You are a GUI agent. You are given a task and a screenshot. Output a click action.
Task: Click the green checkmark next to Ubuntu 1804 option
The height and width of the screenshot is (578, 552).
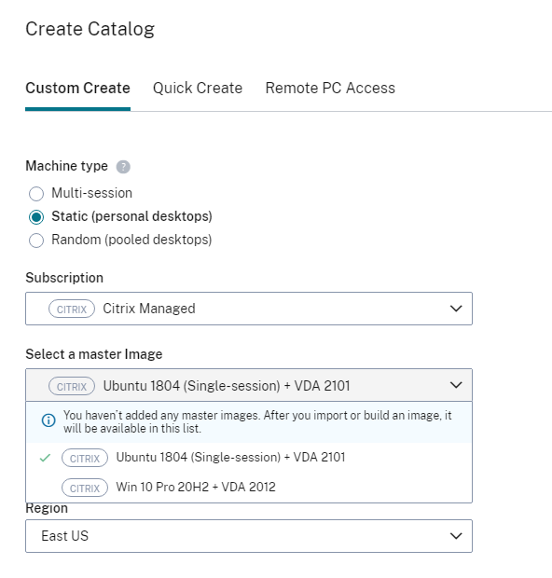(x=45, y=458)
